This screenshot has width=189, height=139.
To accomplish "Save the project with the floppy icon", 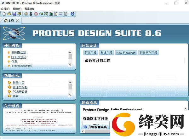I will [14, 14].
